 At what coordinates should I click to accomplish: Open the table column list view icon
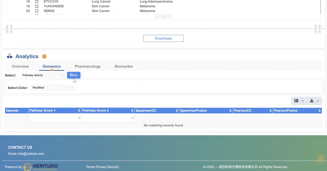(296, 101)
